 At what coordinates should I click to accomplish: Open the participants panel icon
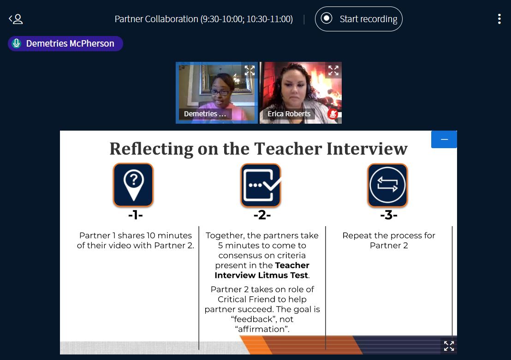tap(16, 19)
